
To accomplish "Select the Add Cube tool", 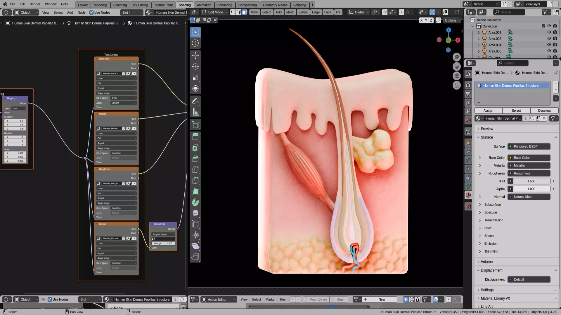I will click(195, 125).
